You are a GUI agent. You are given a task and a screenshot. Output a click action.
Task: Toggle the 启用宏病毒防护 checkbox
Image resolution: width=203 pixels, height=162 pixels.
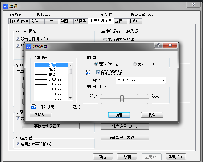click(x=18, y=144)
